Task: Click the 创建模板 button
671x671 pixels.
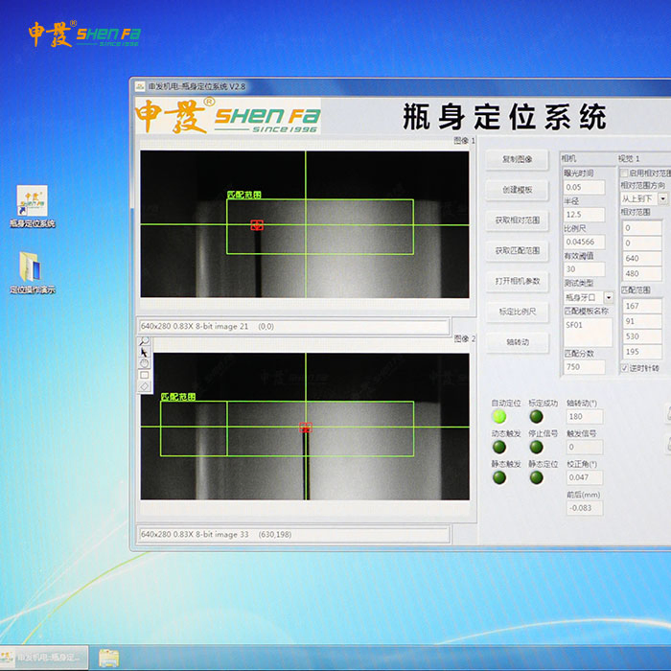Action: [517, 190]
